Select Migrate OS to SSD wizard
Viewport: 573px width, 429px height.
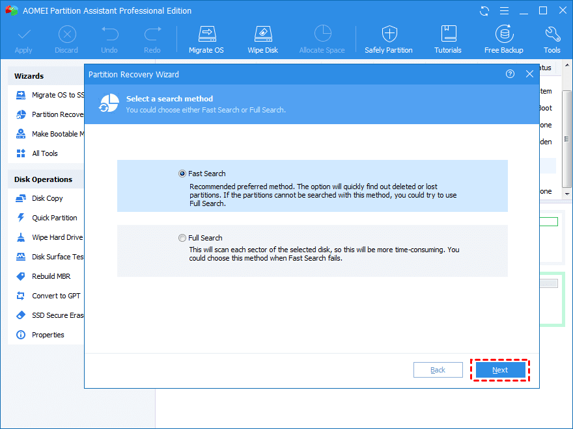point(50,95)
